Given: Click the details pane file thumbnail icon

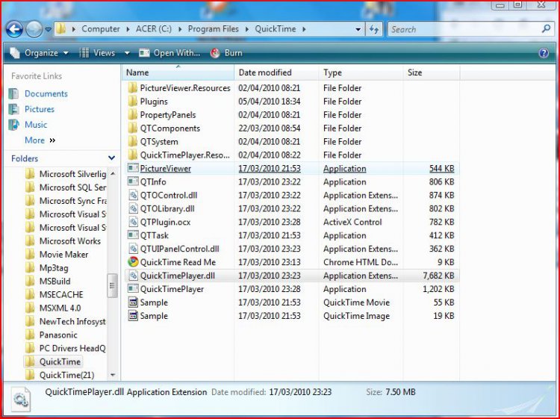Looking at the screenshot, I should [21, 399].
